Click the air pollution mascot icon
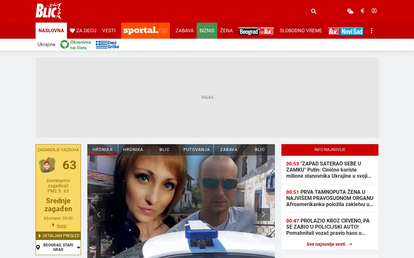414x258 pixels. (47, 165)
